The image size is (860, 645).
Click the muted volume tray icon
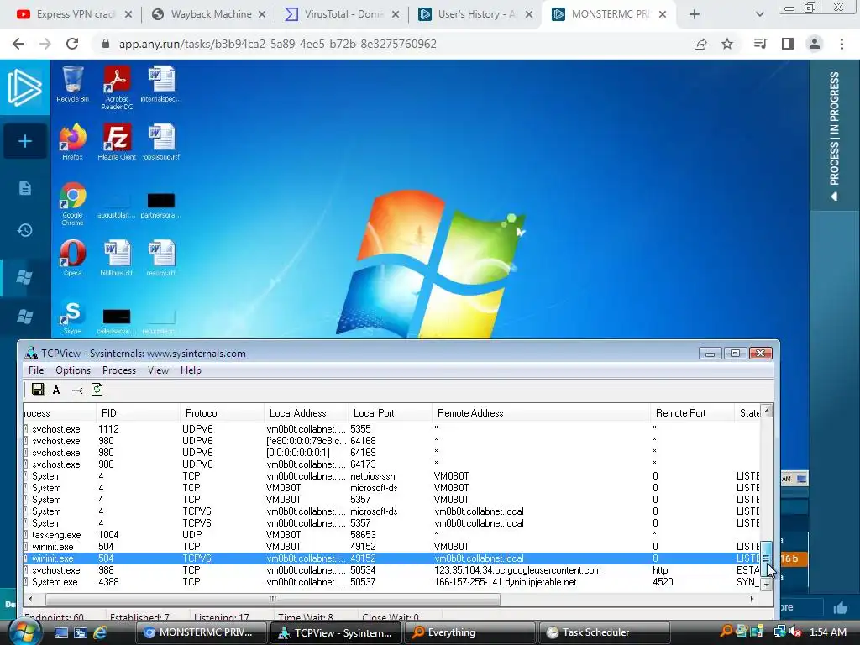(794, 632)
